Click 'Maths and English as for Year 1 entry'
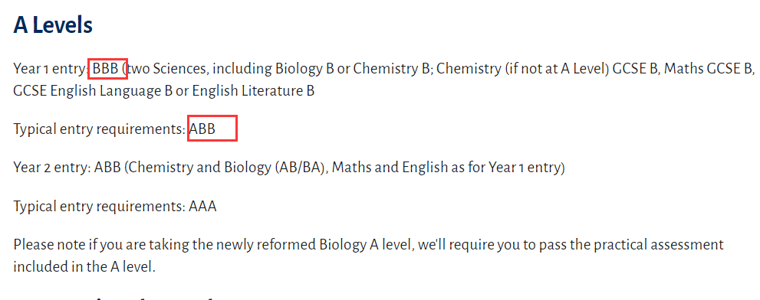 click(449, 168)
